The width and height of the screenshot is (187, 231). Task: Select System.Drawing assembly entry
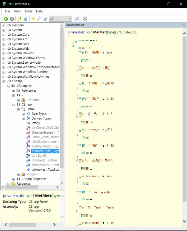tap(23, 53)
